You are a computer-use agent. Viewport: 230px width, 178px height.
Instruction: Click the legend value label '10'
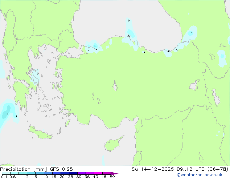(45, 177)
